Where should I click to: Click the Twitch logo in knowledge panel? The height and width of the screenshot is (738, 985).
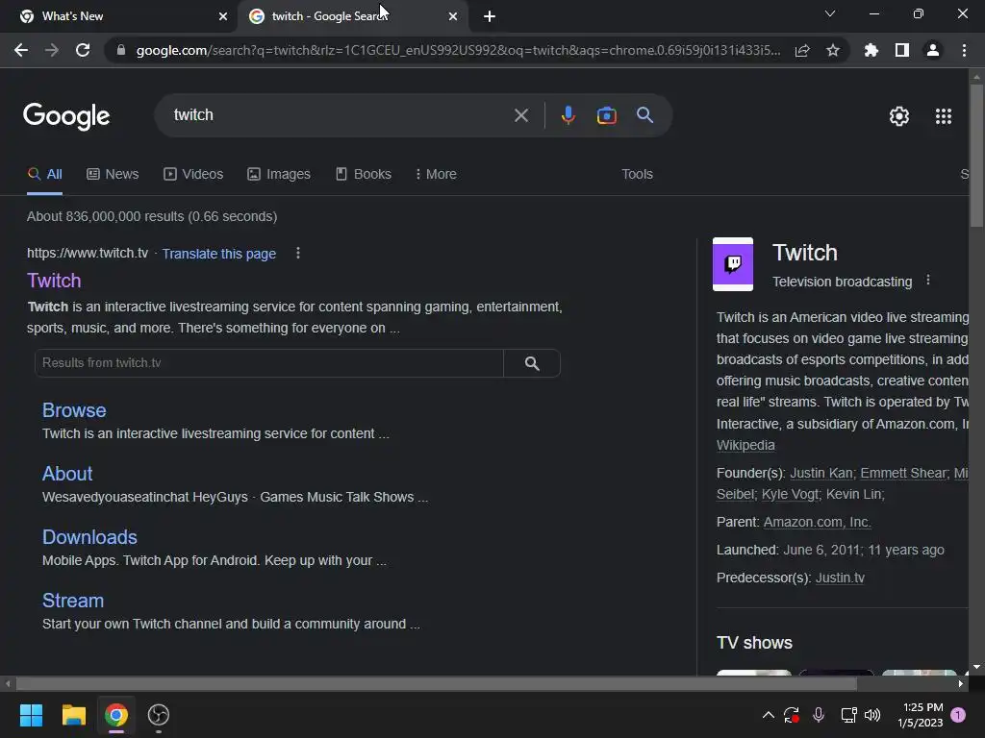point(732,264)
